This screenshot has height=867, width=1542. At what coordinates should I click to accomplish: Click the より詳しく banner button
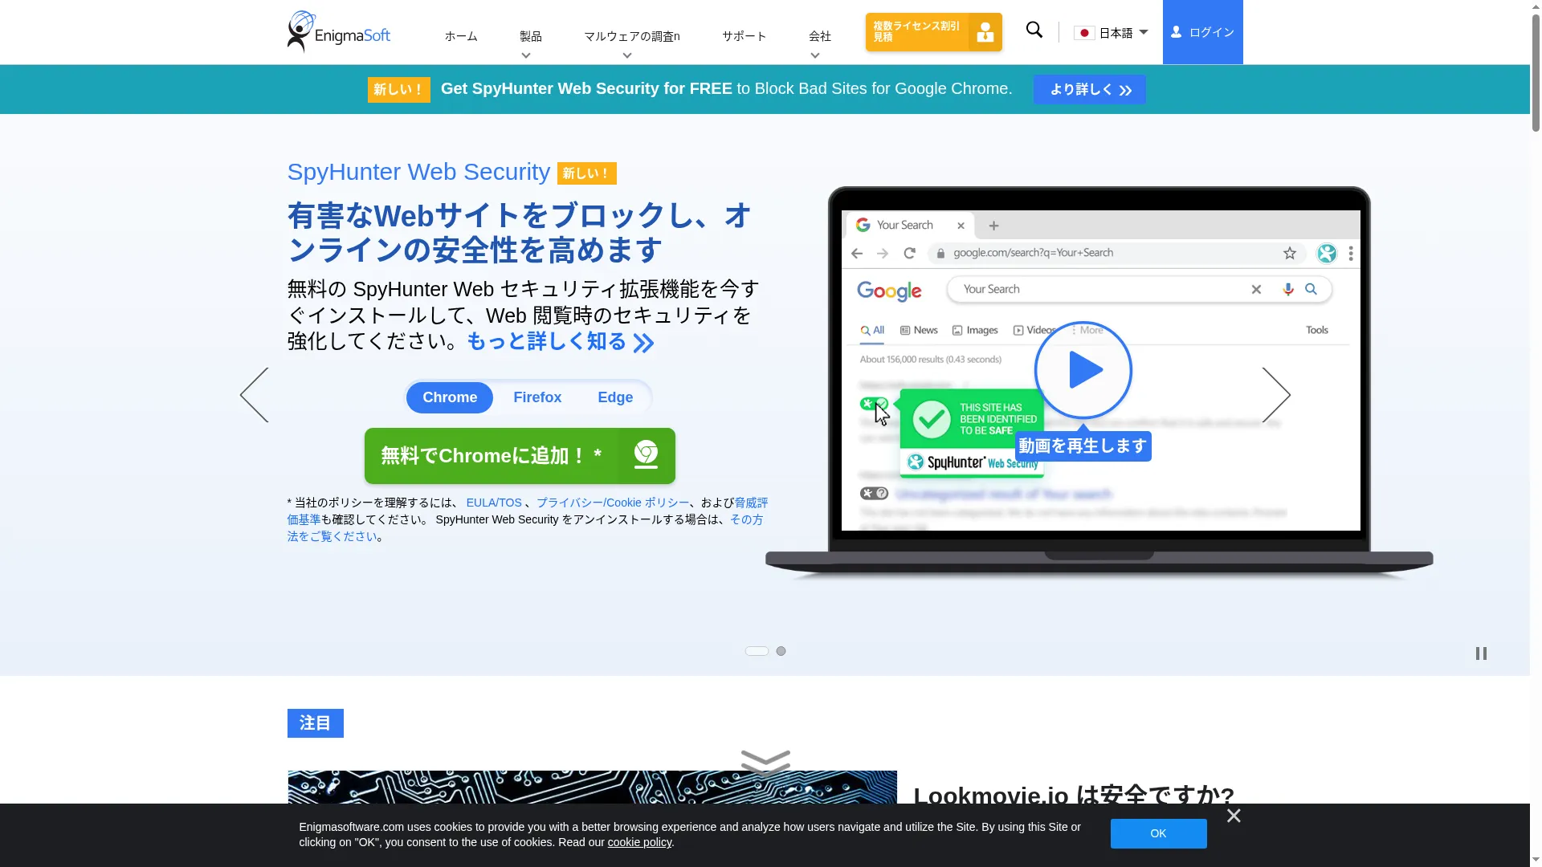1090,89
